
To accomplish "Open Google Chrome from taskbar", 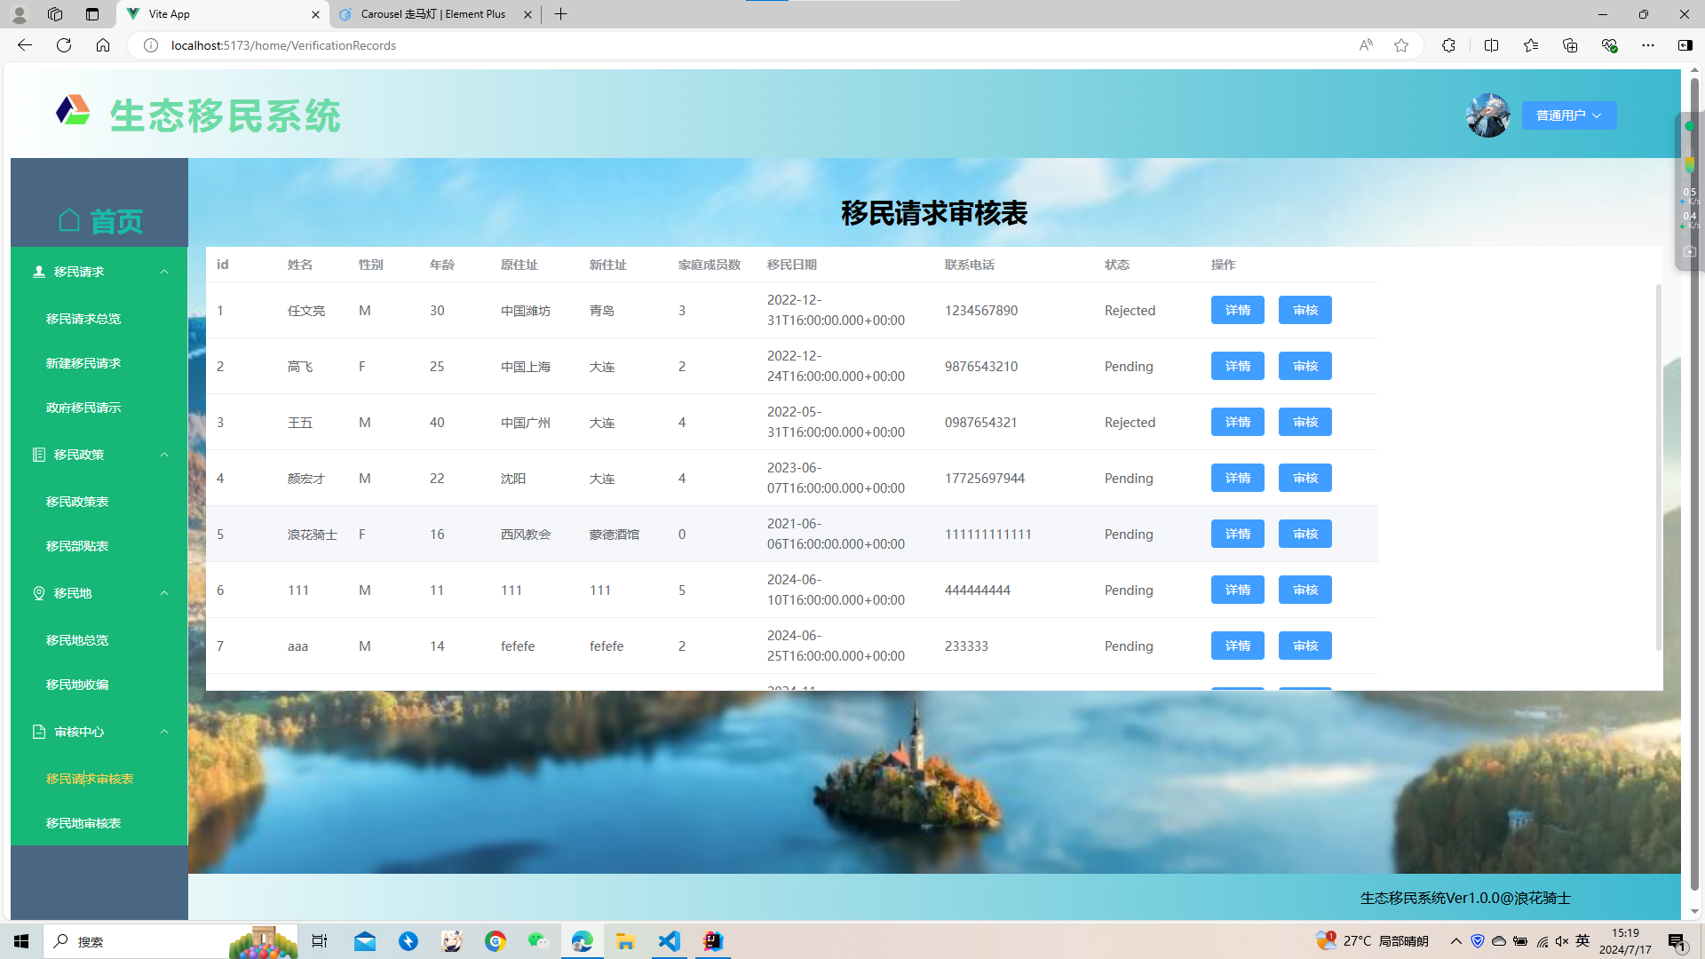I will (x=496, y=941).
